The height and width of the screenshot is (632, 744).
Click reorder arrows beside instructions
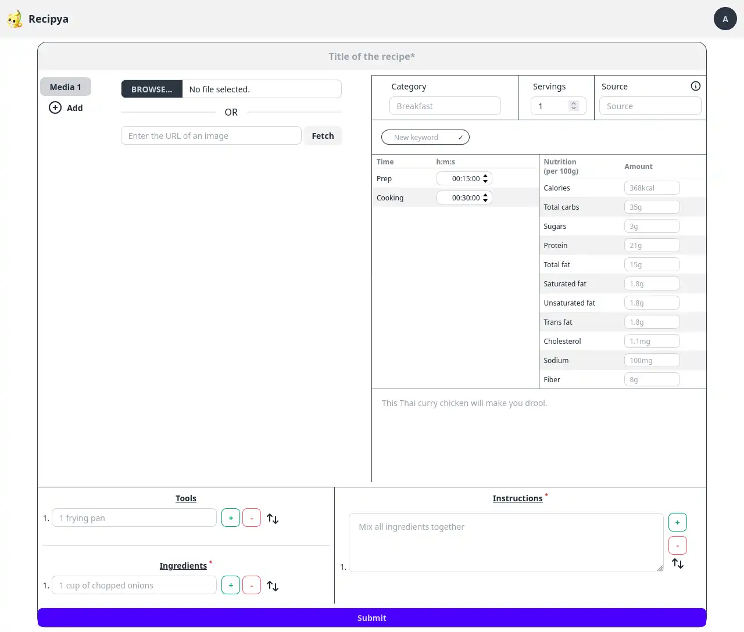click(x=677, y=563)
